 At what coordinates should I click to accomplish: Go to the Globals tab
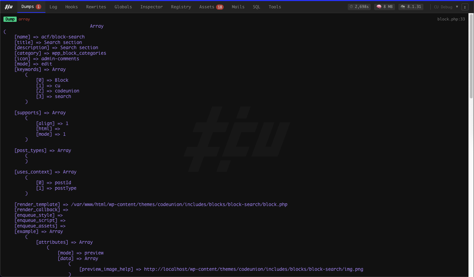coord(123,7)
